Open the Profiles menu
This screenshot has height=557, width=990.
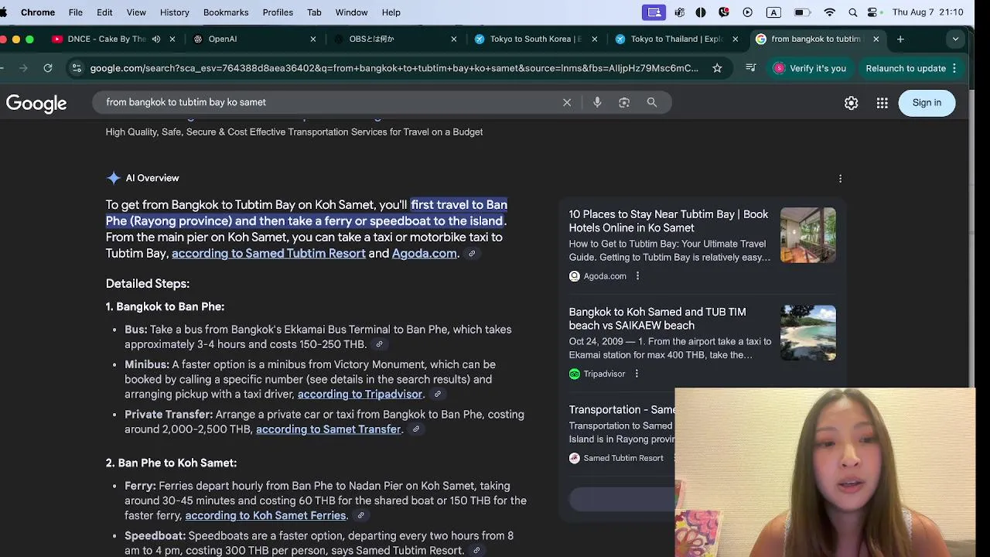click(278, 12)
